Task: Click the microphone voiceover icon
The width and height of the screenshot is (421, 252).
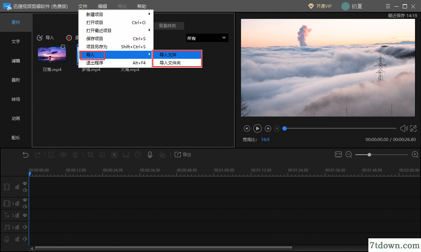Action: (x=150, y=155)
